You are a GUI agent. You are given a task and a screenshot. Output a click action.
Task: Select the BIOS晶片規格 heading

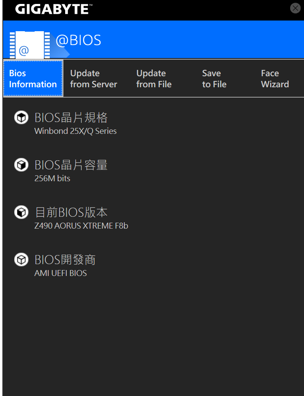[x=71, y=118]
